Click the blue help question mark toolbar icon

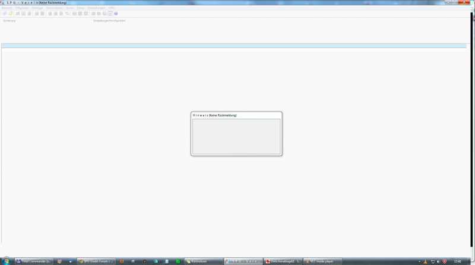tap(116, 13)
